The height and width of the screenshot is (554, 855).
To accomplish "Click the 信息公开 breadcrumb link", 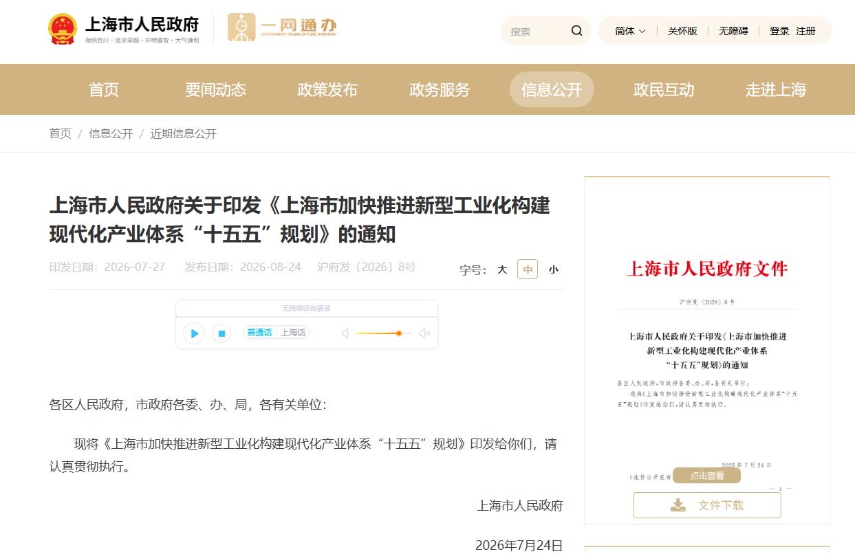I will tap(111, 133).
